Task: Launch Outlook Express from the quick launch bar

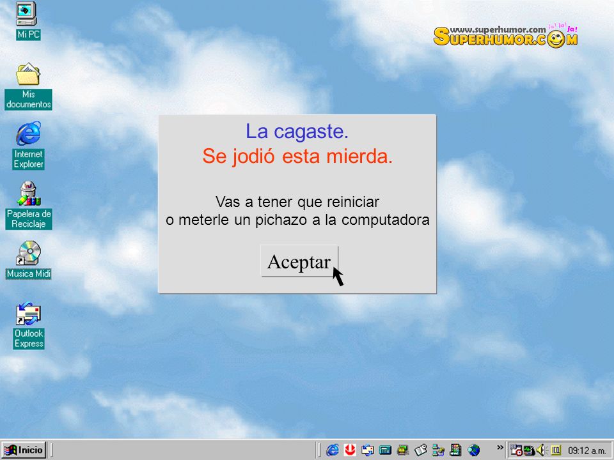Action: tap(367, 450)
